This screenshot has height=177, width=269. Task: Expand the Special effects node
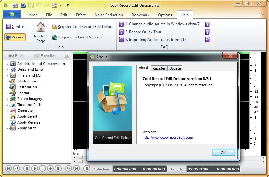[x=7, y=93]
